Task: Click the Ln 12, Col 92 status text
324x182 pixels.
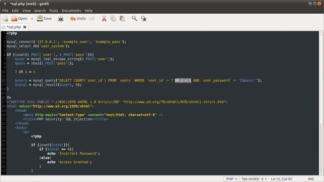Action: pyautogui.click(x=281, y=179)
